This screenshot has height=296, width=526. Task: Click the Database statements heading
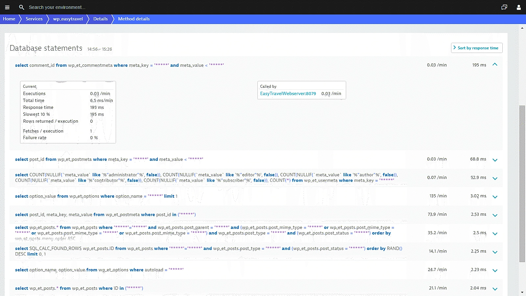click(x=46, y=48)
